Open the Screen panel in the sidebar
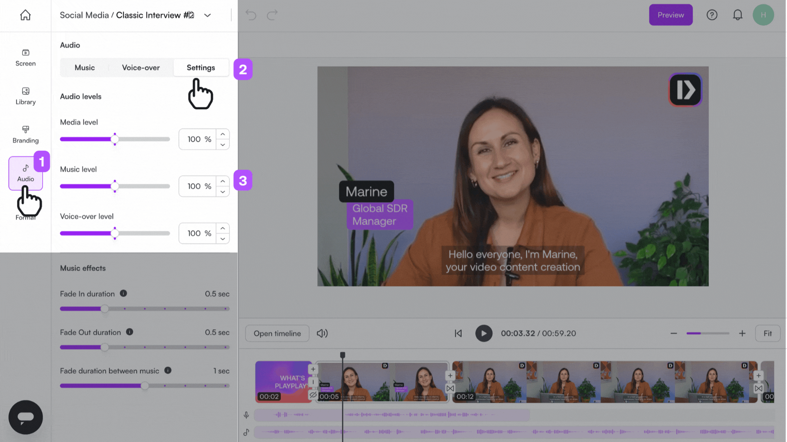 pyautogui.click(x=25, y=57)
